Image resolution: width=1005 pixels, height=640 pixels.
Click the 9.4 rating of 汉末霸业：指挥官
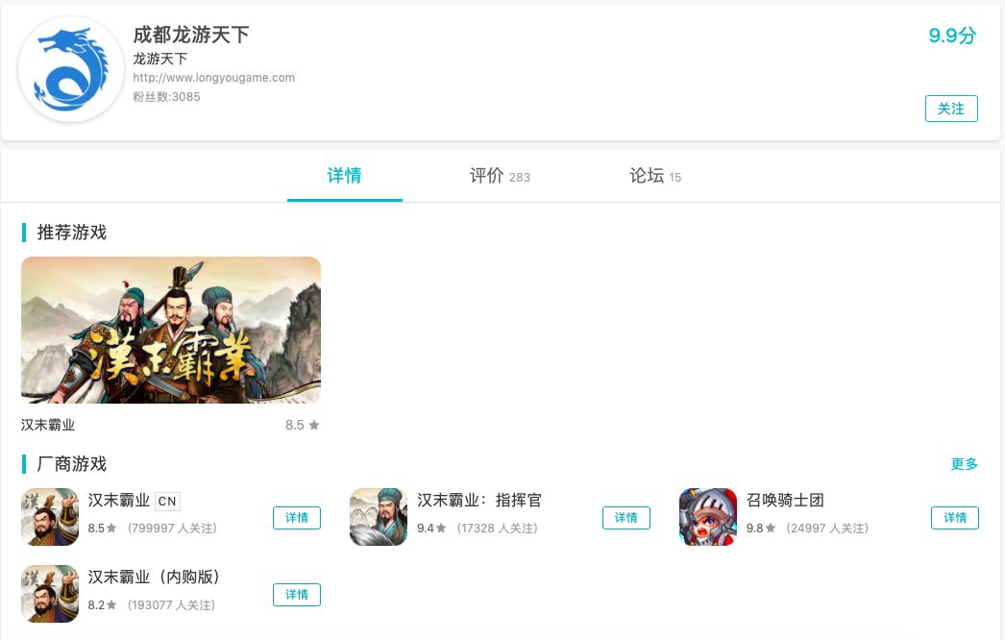[426, 529]
